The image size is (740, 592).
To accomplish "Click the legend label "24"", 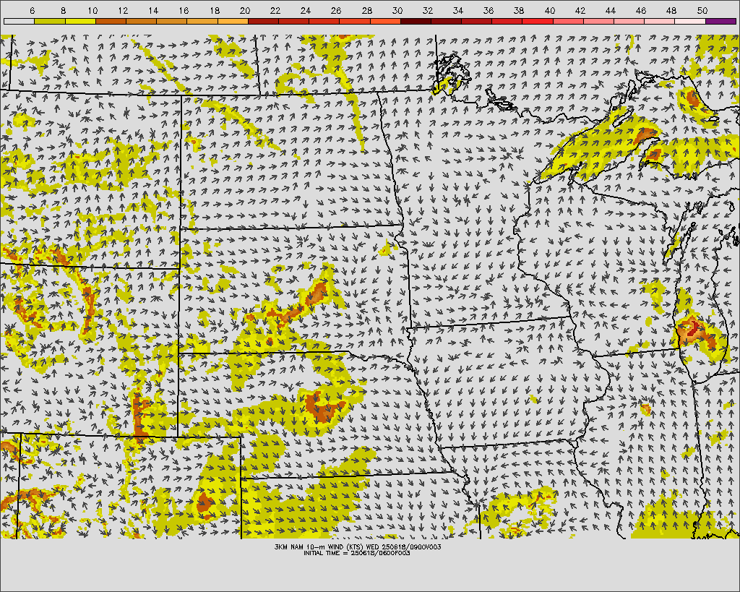I will click(x=306, y=10).
